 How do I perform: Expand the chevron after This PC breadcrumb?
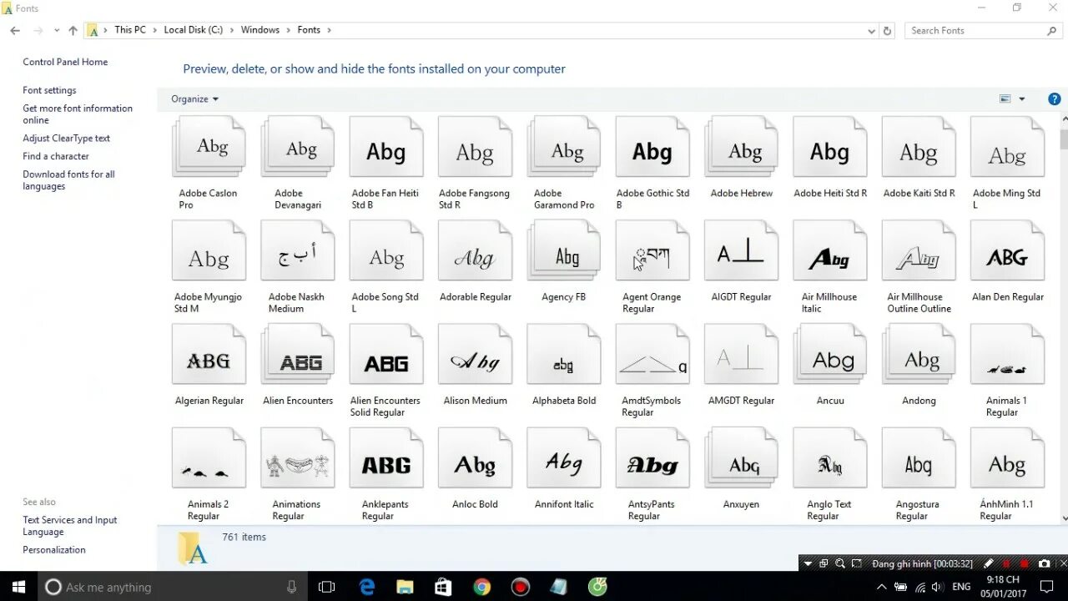[x=154, y=30]
